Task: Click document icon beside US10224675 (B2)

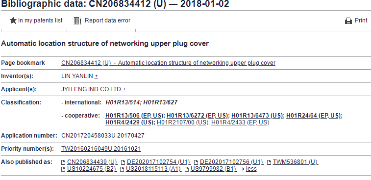Action: coord(63,169)
